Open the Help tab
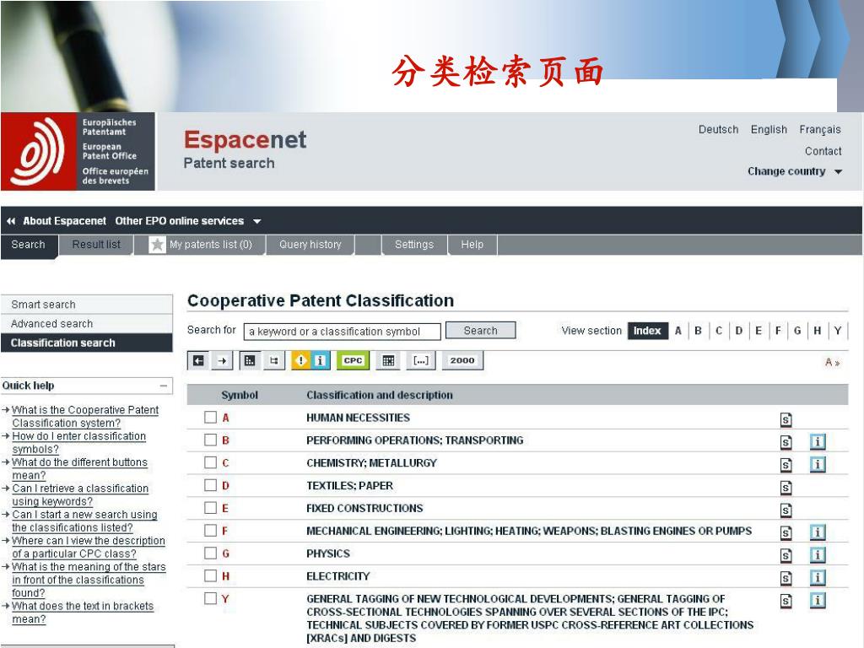The width and height of the screenshot is (864, 648). [472, 245]
